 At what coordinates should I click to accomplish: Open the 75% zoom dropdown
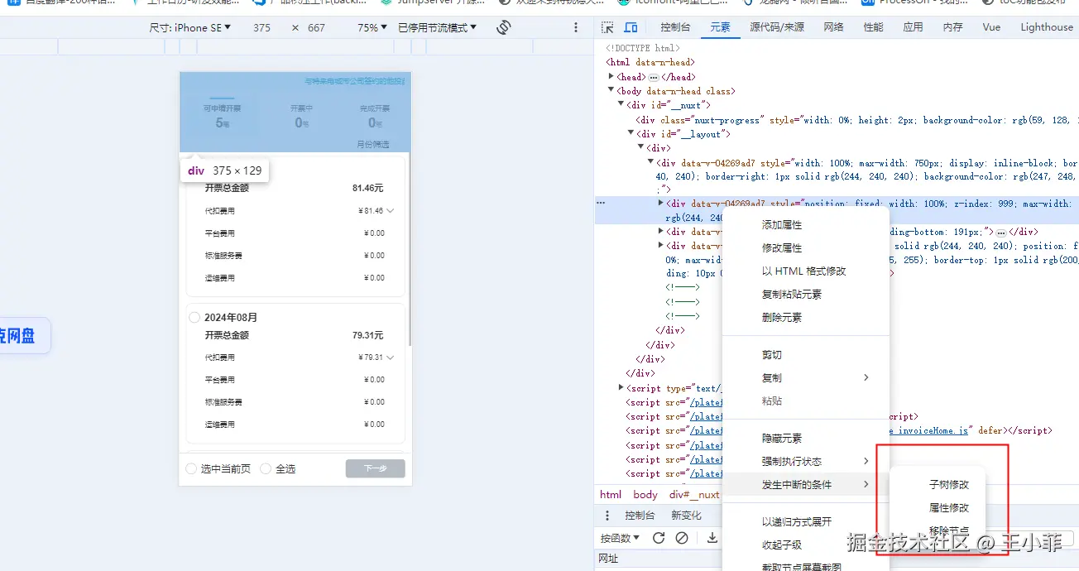372,27
